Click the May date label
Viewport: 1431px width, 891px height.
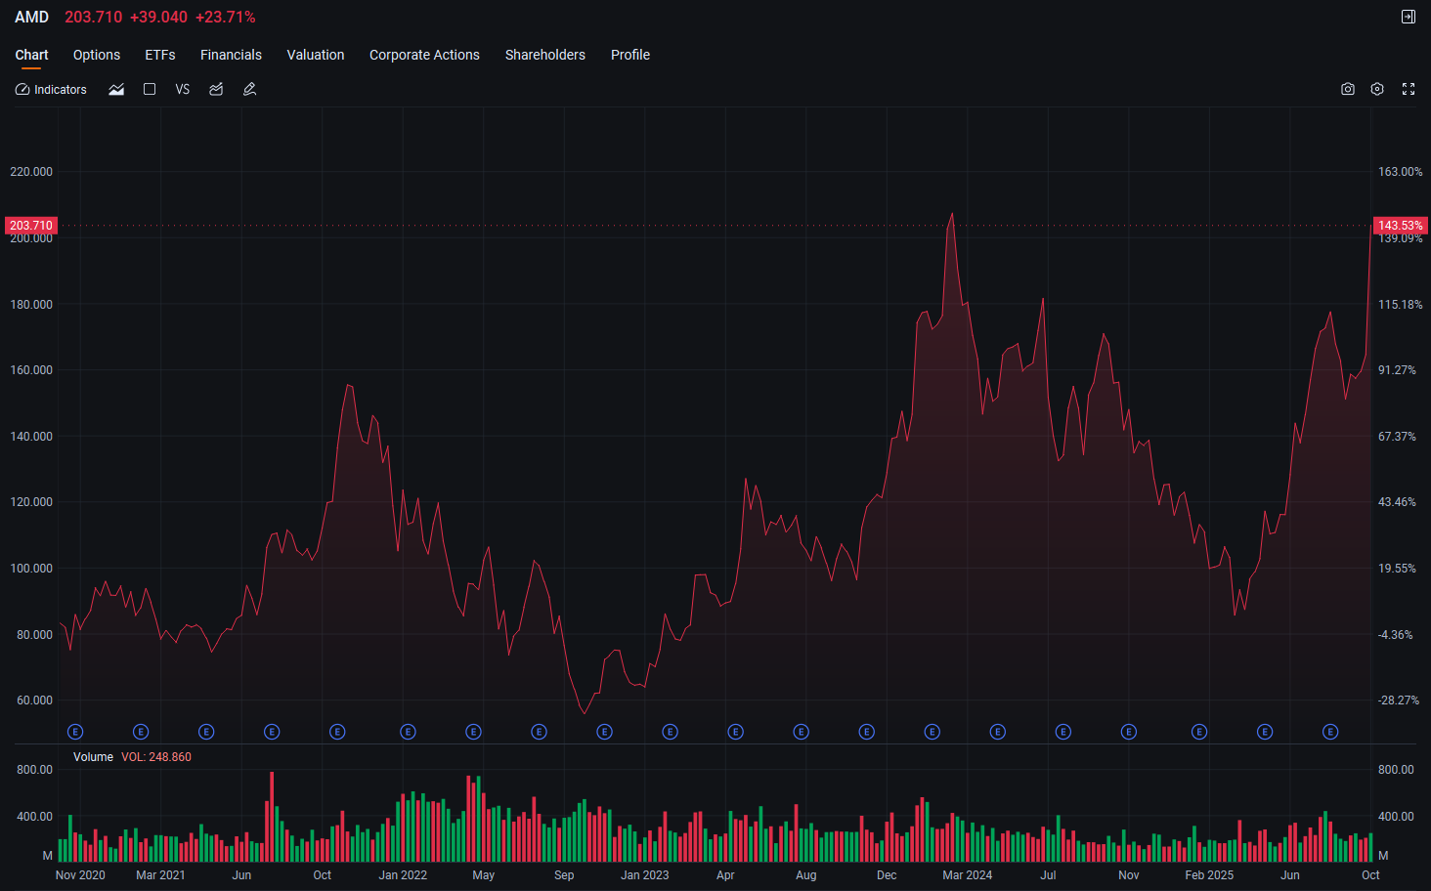point(483,875)
